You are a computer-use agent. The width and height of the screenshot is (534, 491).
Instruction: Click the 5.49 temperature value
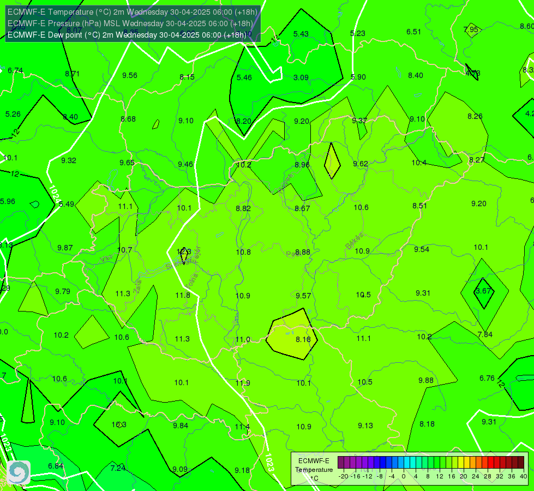67,204
